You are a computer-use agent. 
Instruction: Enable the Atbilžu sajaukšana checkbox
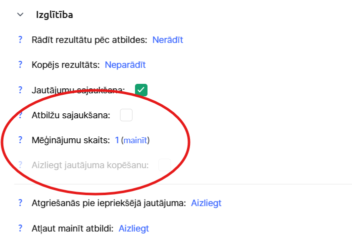coord(126,115)
